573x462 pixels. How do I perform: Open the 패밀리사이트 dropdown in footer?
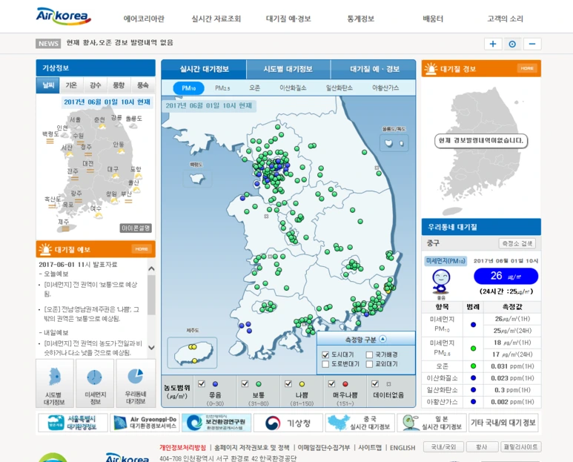(520, 446)
